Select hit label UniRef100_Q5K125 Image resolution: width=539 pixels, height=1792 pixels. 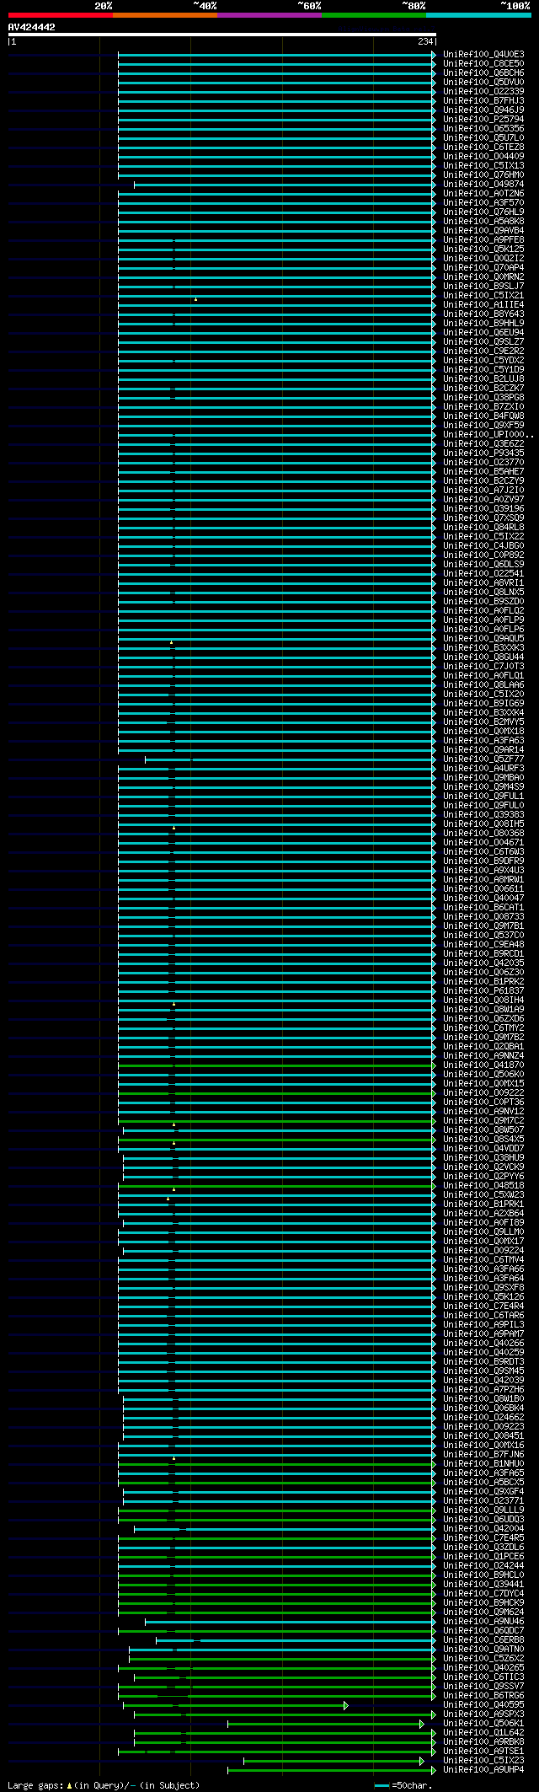(483, 249)
